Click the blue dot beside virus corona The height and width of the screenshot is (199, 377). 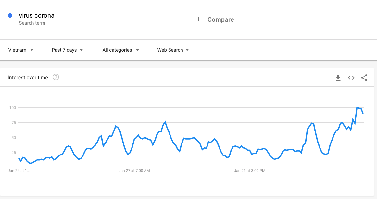10,15
